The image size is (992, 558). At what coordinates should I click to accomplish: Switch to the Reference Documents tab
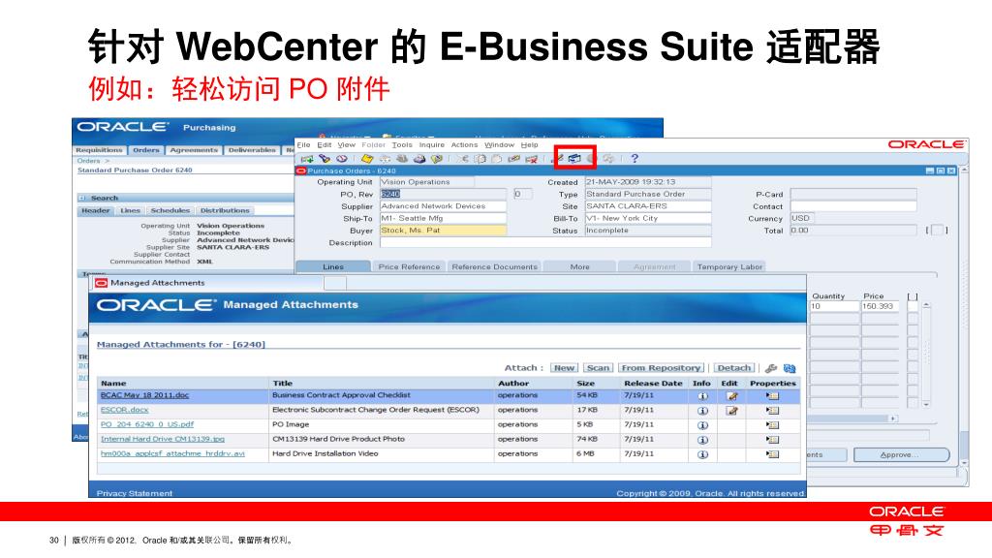(494, 267)
